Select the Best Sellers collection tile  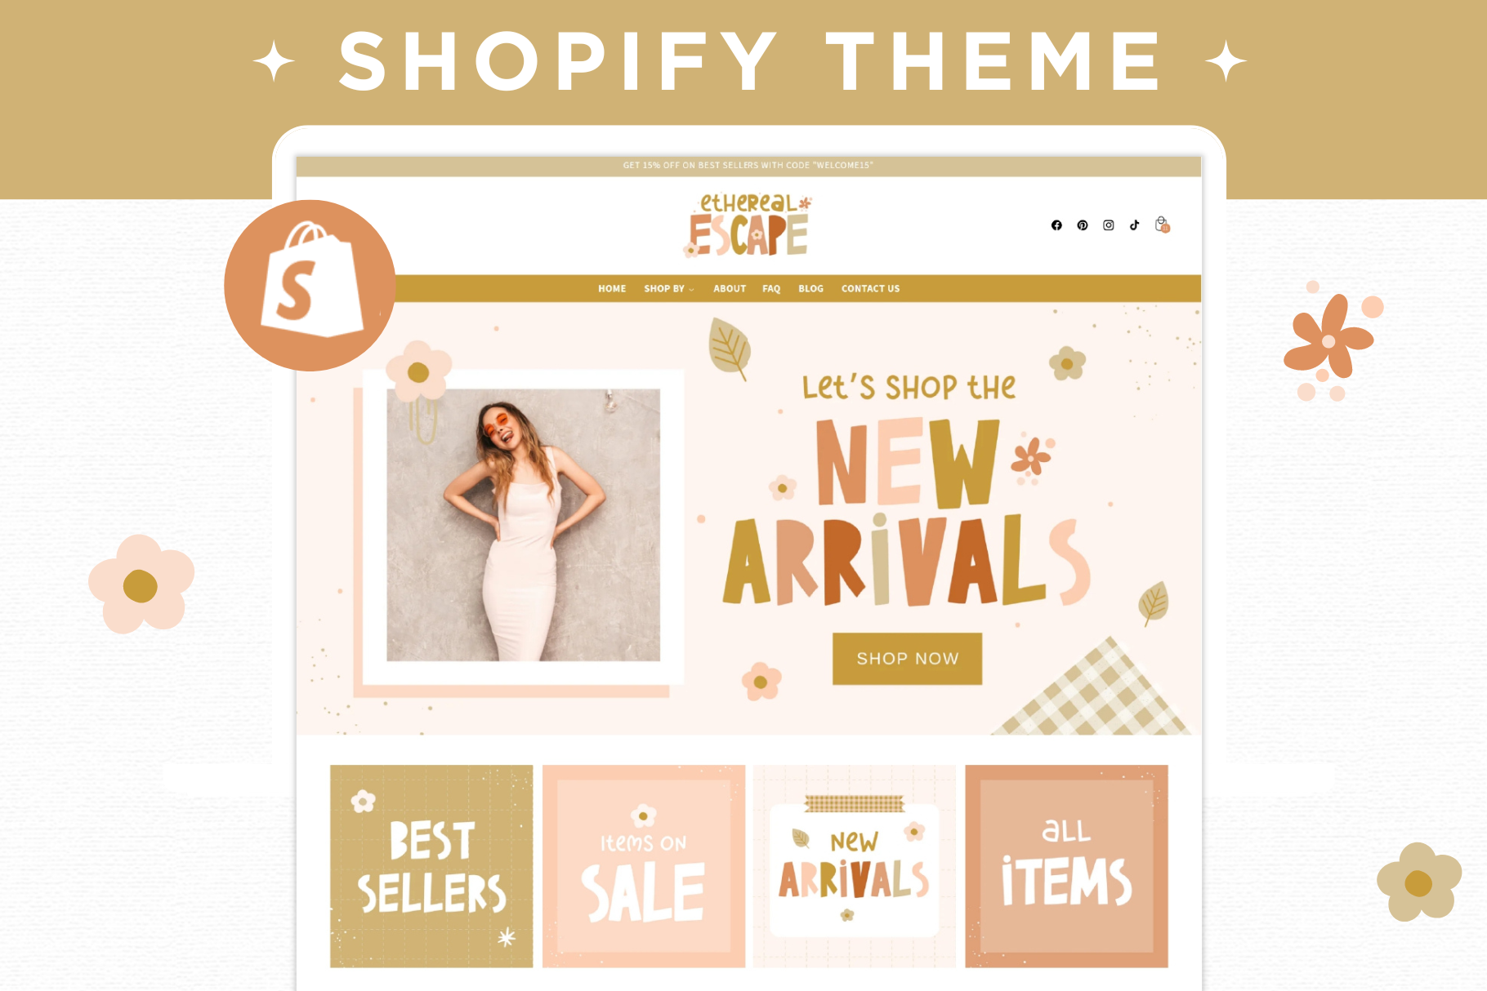pyautogui.click(x=431, y=866)
